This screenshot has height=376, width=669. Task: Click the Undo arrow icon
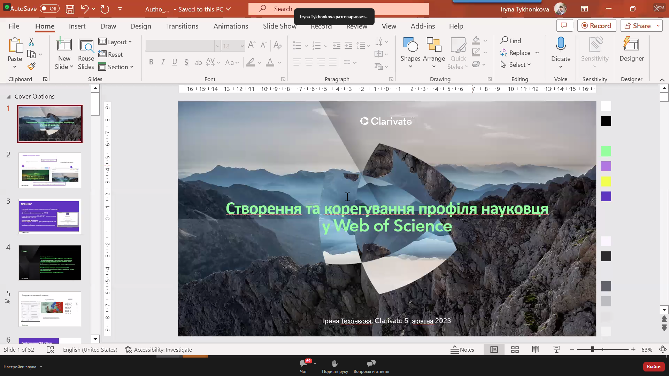coord(85,9)
